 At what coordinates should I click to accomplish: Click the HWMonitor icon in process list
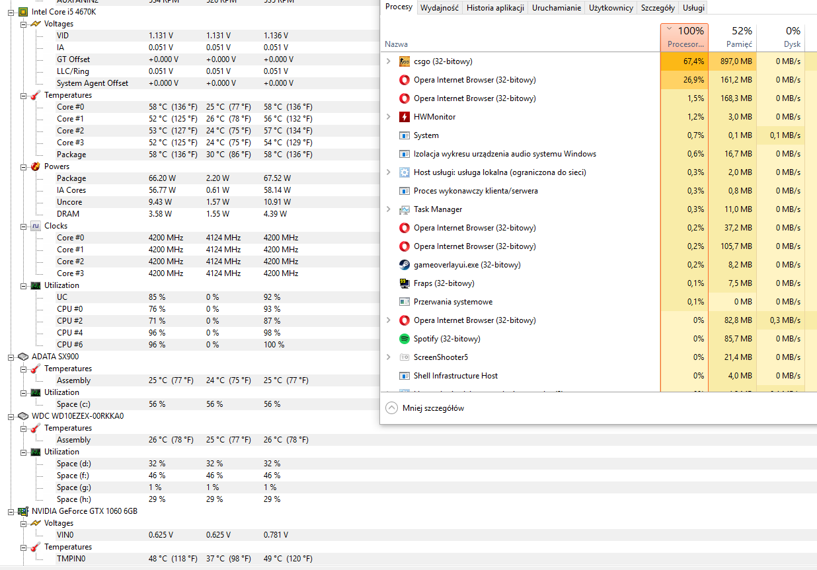pos(405,117)
